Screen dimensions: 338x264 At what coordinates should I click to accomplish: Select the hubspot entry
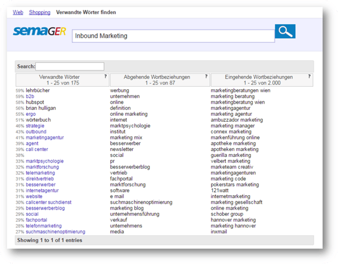pyautogui.click(x=35, y=102)
